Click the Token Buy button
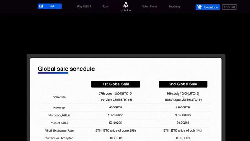Screen dimensions: 250x141 click(x=208, y=7)
